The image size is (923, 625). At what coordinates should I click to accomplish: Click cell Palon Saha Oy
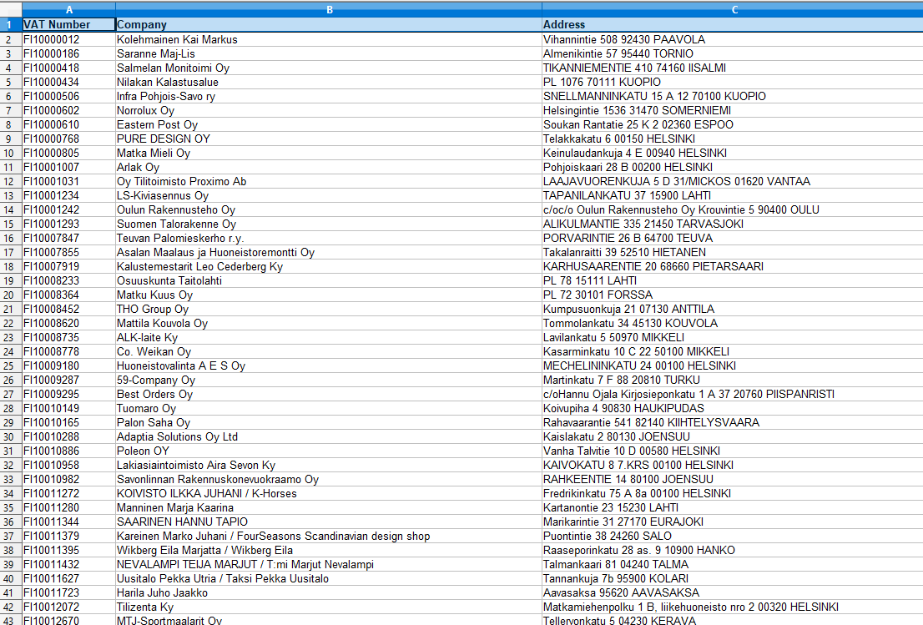[x=329, y=422]
